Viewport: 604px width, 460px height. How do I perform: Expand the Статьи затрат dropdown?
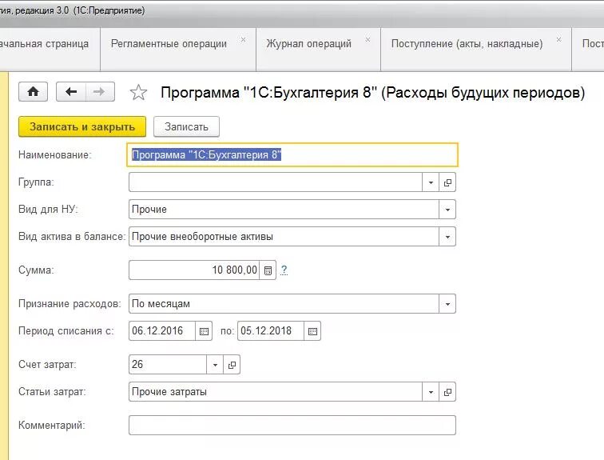[431, 392]
